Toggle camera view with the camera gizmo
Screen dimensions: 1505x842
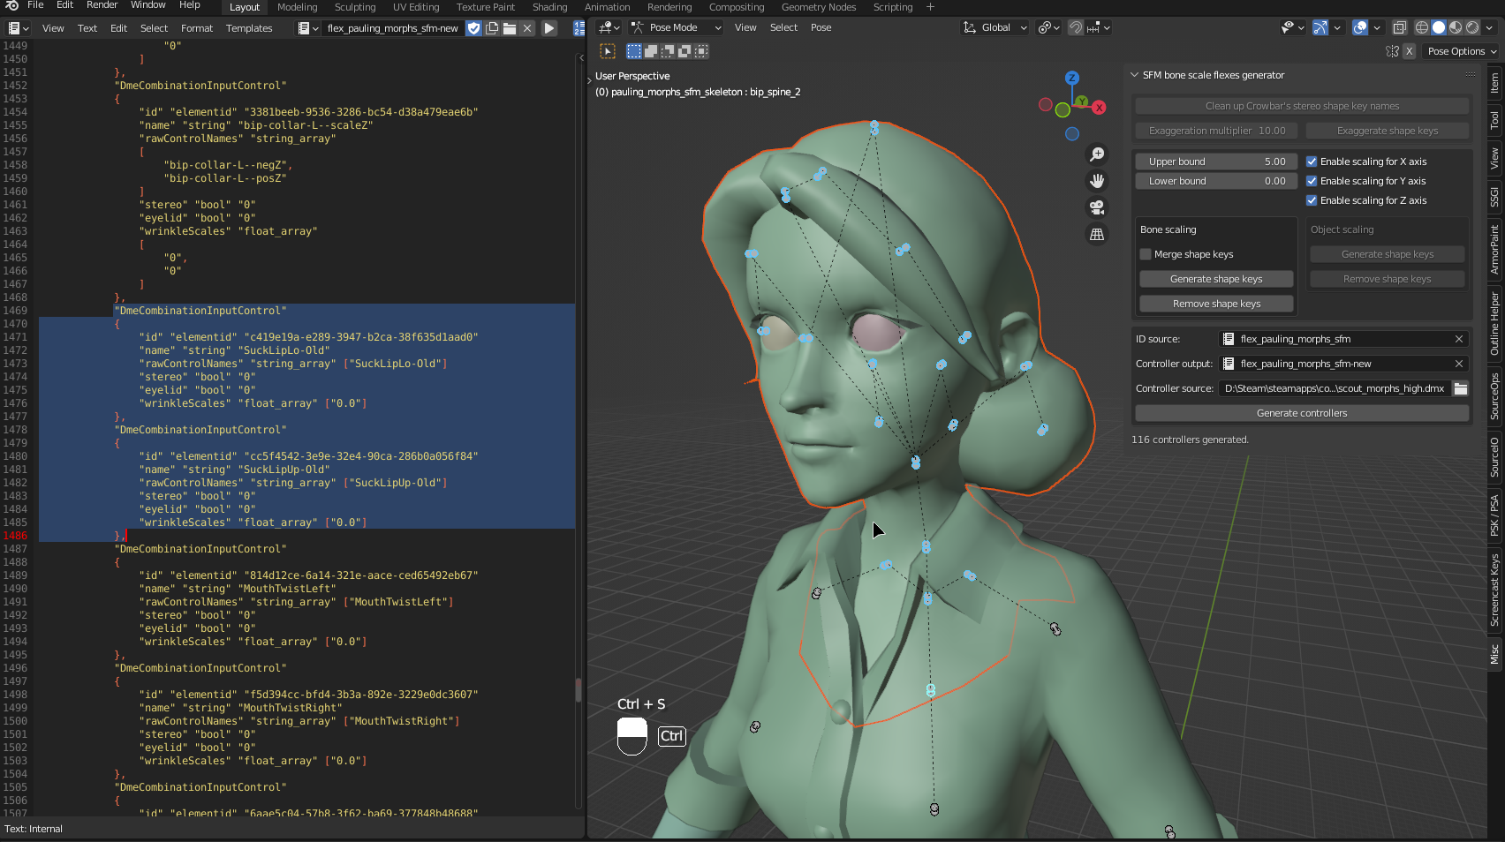(x=1097, y=207)
